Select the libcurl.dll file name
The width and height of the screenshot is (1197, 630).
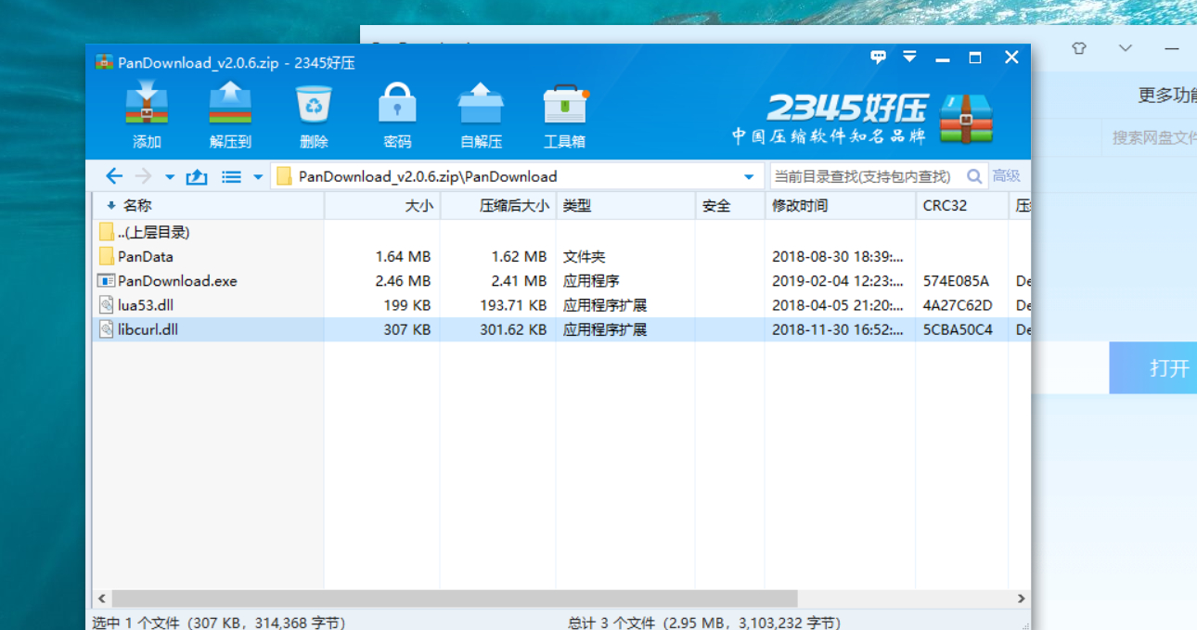tap(148, 329)
